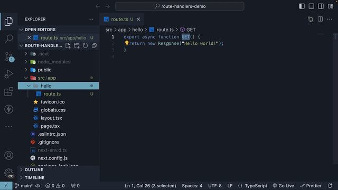Open Explorer Views and More Actions menu
Viewport: 338px width, 190px height.
pyautogui.click(x=91, y=19)
